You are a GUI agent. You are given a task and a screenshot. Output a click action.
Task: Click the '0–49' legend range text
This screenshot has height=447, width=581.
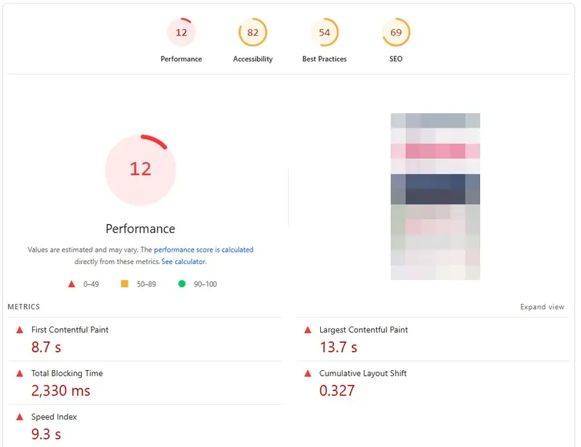click(x=91, y=284)
